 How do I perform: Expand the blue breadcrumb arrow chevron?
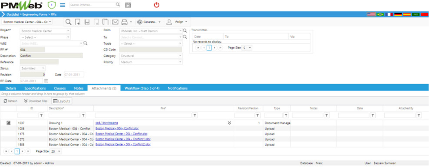3,14
